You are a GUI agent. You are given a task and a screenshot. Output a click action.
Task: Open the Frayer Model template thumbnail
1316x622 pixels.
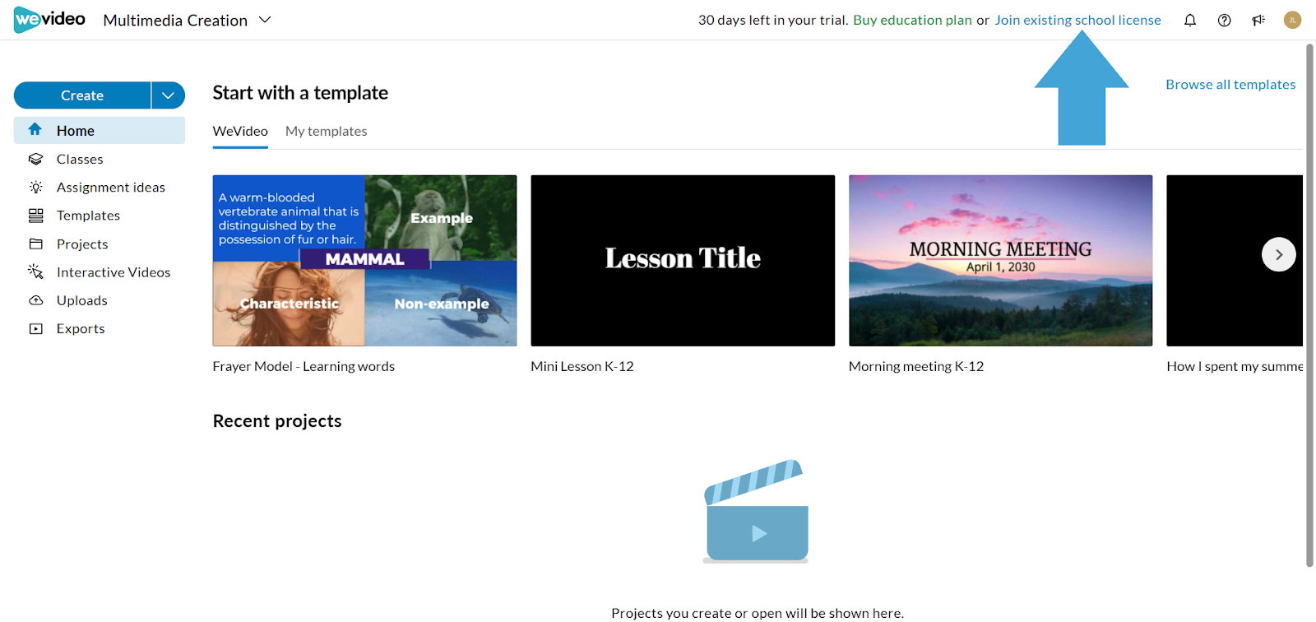365,260
